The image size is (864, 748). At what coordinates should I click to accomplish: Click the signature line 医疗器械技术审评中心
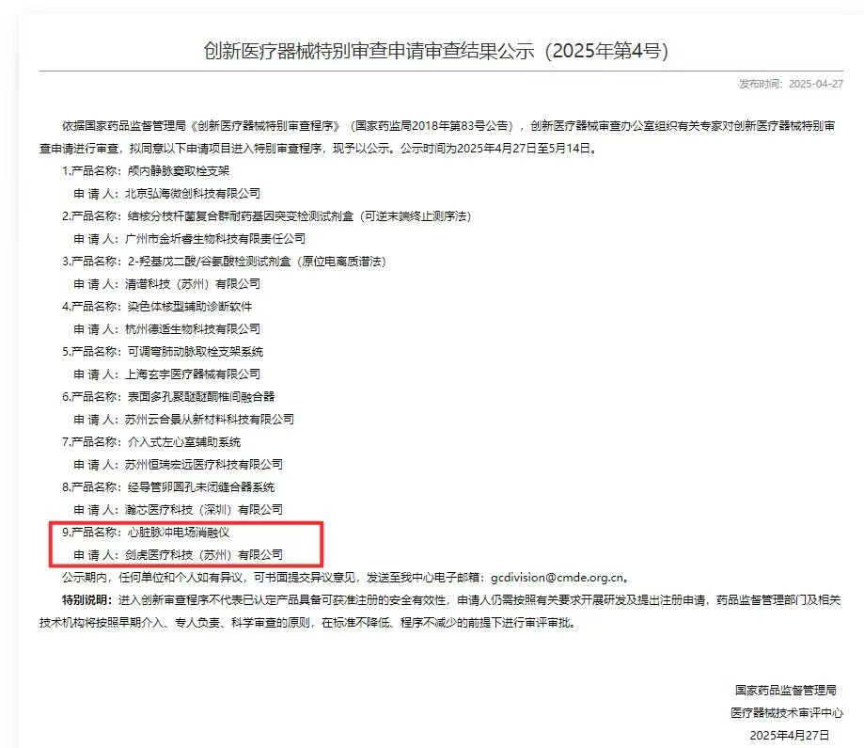pos(787,713)
